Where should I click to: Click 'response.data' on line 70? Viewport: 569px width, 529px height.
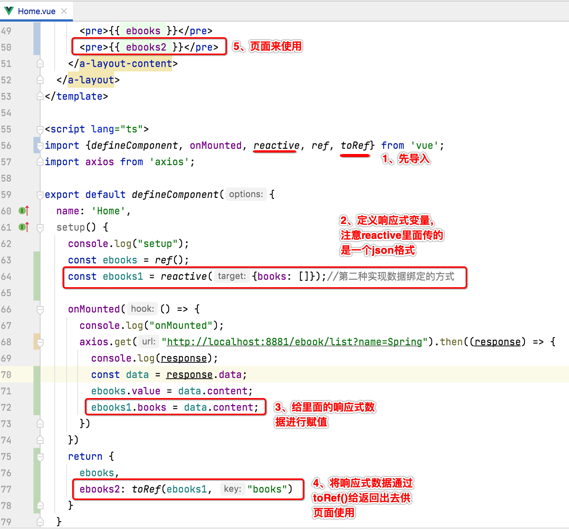204,375
